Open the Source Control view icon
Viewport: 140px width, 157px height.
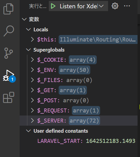click(x=9, y=53)
